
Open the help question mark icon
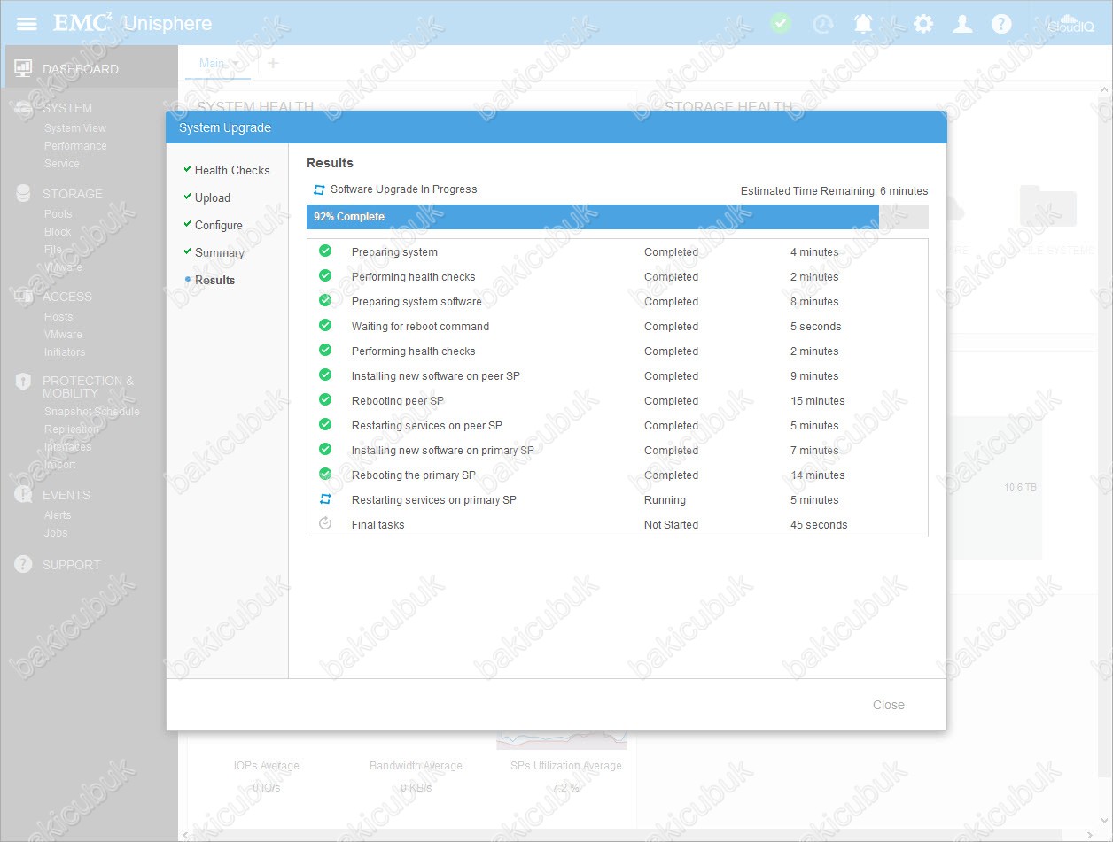tap(1001, 24)
